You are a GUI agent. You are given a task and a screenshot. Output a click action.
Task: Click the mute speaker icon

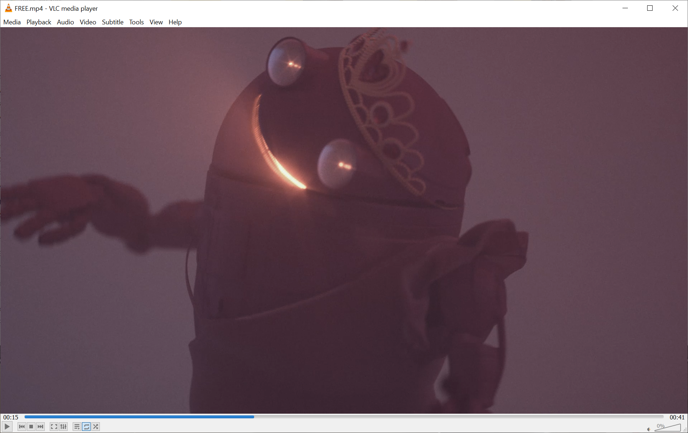pos(649,429)
